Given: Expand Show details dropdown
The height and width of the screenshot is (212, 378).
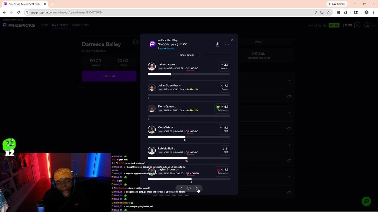Looking at the screenshot, I should click(x=189, y=55).
